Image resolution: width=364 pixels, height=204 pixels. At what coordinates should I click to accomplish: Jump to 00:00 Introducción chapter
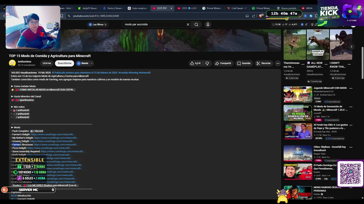[x=14, y=195]
